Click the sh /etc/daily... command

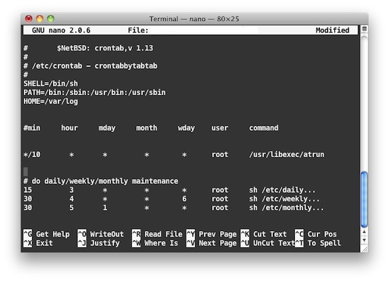[x=282, y=190]
